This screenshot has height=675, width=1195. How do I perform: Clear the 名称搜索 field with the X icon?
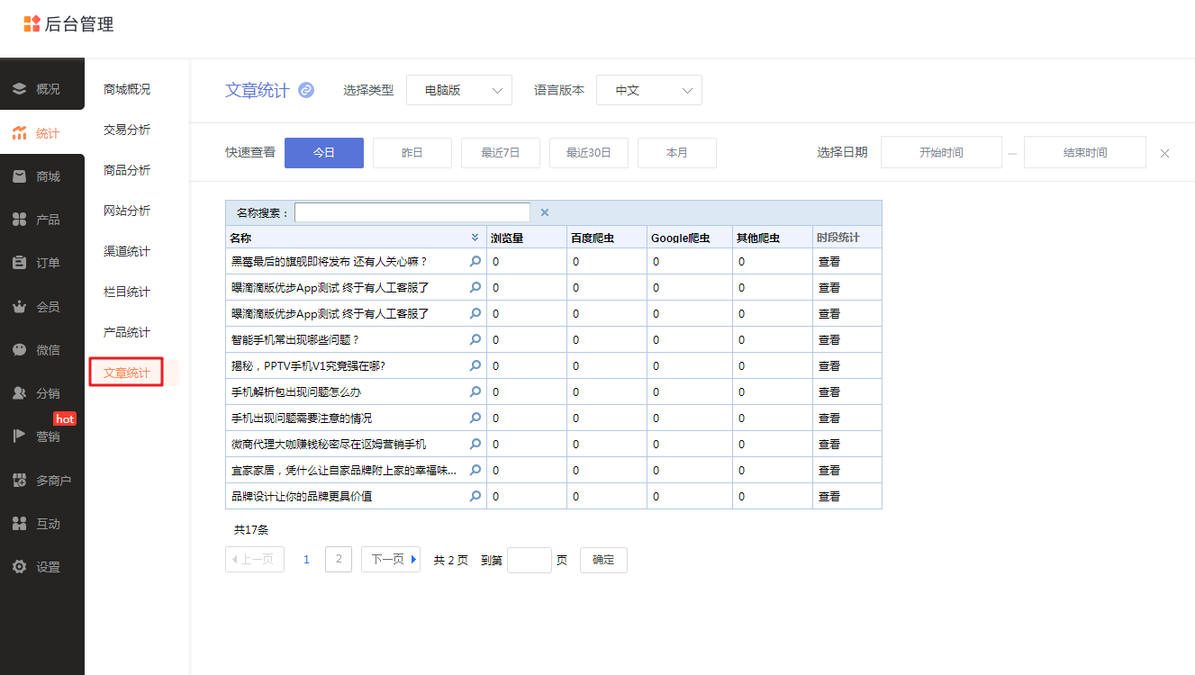tap(545, 213)
